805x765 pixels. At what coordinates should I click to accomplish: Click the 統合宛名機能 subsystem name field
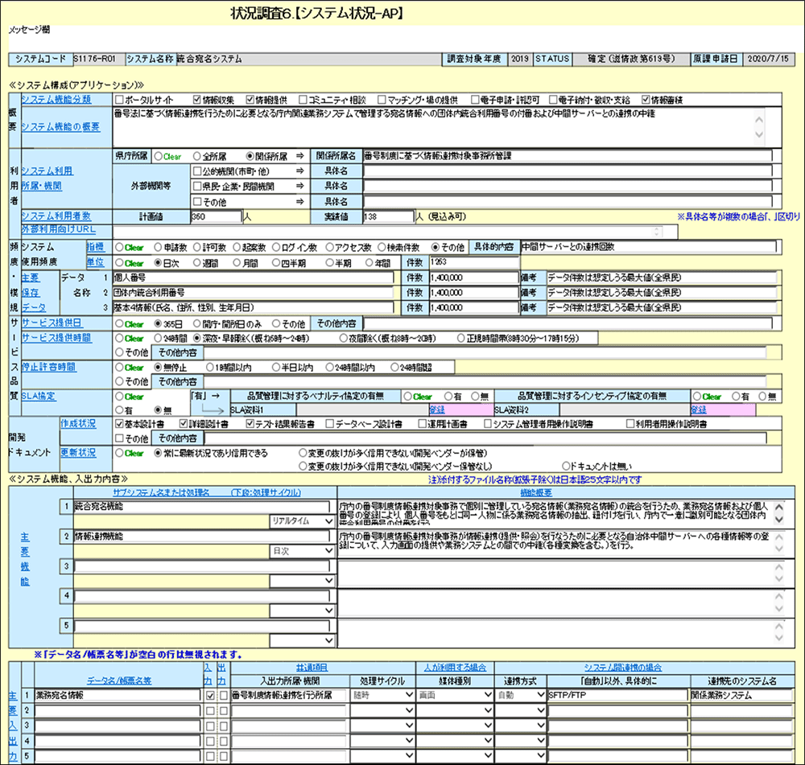click(x=202, y=507)
